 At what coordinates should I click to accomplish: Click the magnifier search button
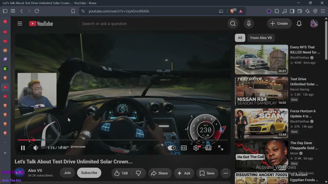[x=233, y=24]
